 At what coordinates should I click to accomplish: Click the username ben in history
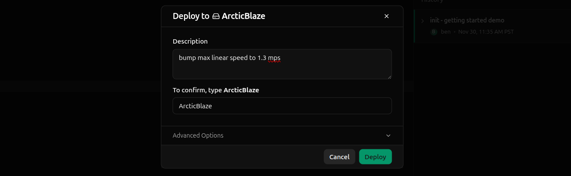pos(446,32)
